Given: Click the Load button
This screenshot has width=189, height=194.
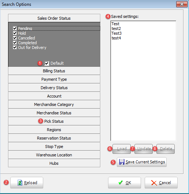Looking at the screenshot, I should (122, 149).
